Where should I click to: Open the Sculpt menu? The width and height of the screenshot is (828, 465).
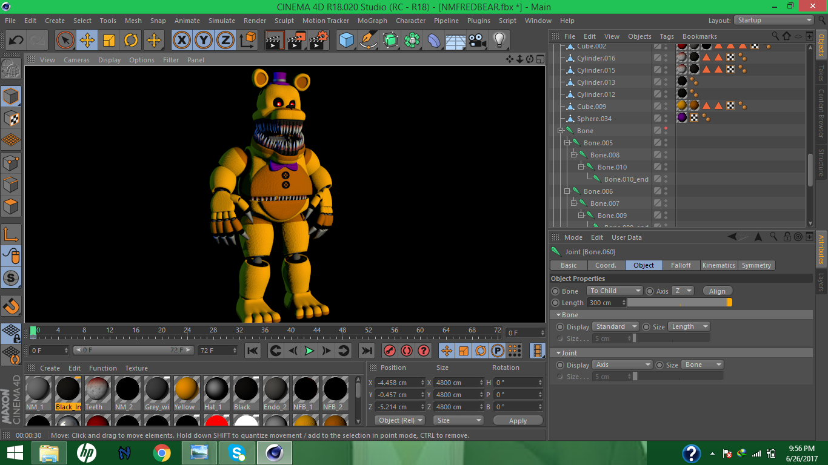[x=284, y=21]
